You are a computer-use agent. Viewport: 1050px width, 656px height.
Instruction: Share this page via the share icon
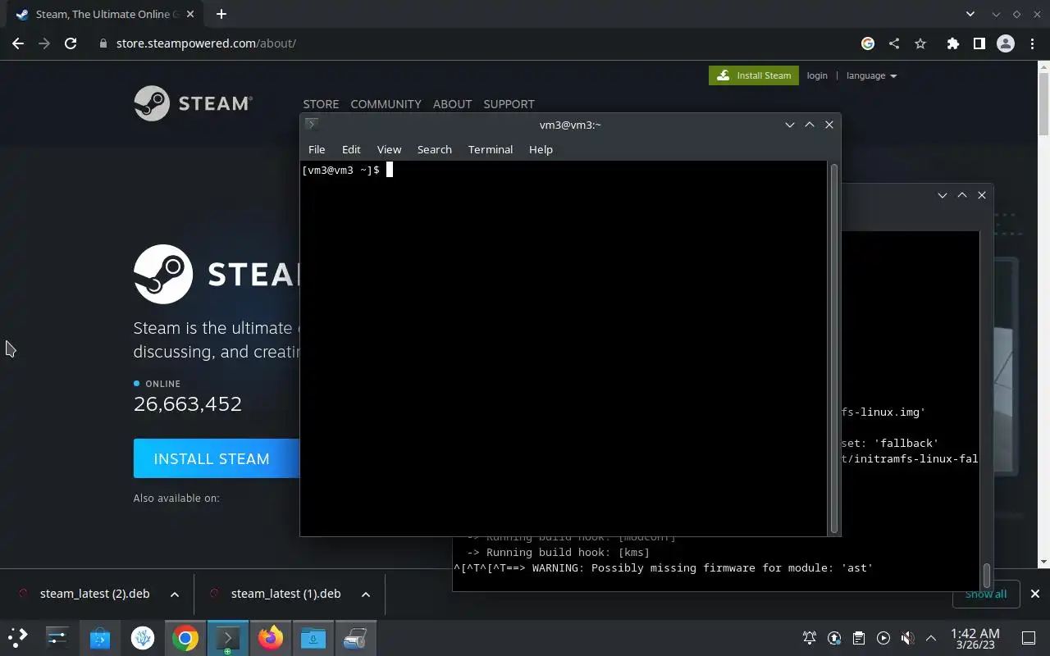click(894, 43)
